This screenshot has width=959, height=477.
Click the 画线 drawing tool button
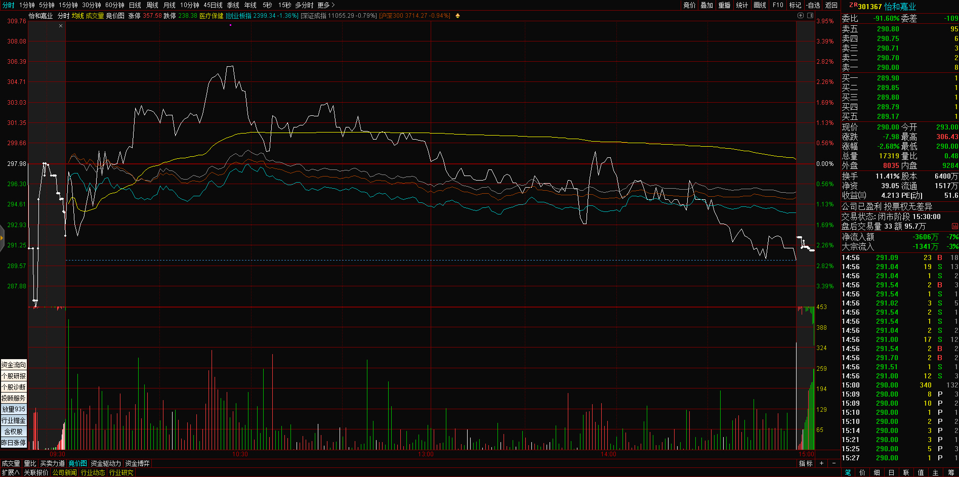(x=760, y=5)
